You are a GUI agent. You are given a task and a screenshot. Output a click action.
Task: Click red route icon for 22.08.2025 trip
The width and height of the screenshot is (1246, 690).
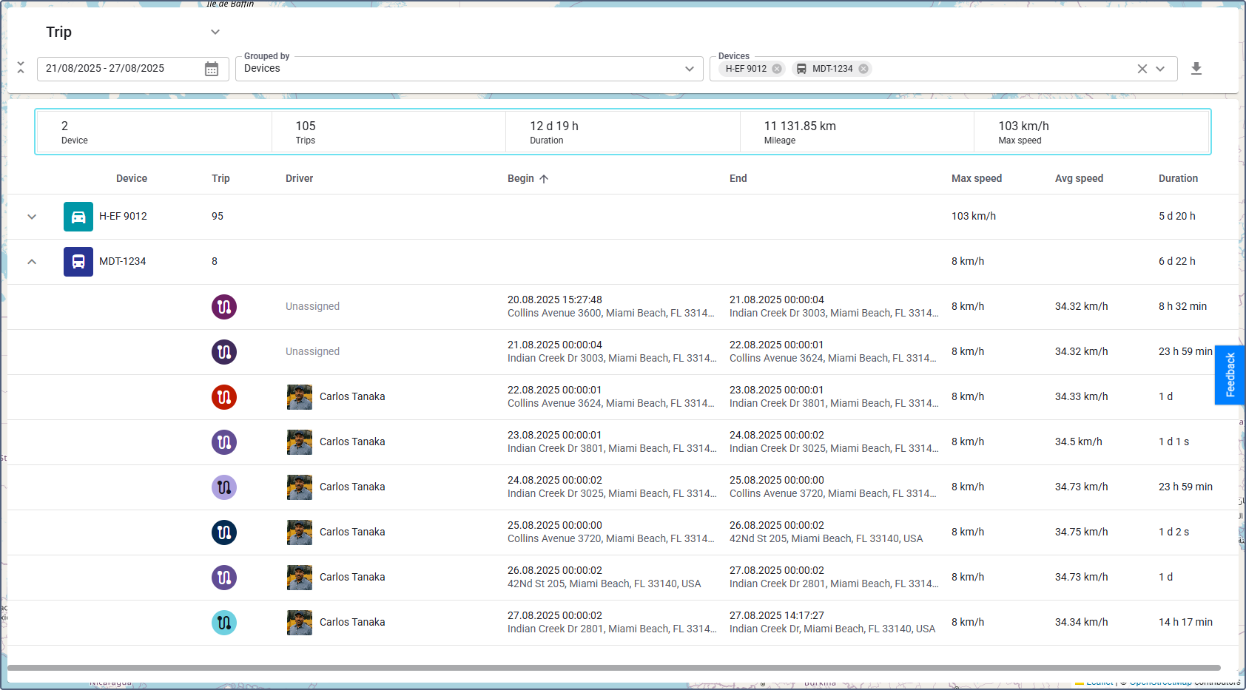(224, 397)
